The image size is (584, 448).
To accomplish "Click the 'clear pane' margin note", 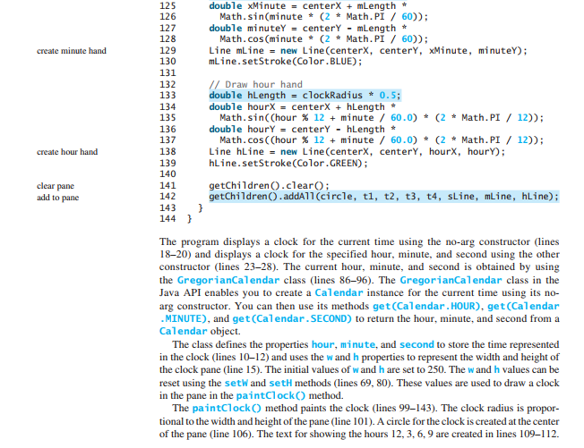I will pyautogui.click(x=56, y=186).
